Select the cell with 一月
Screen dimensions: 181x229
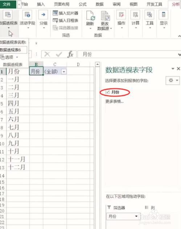pos(18,79)
